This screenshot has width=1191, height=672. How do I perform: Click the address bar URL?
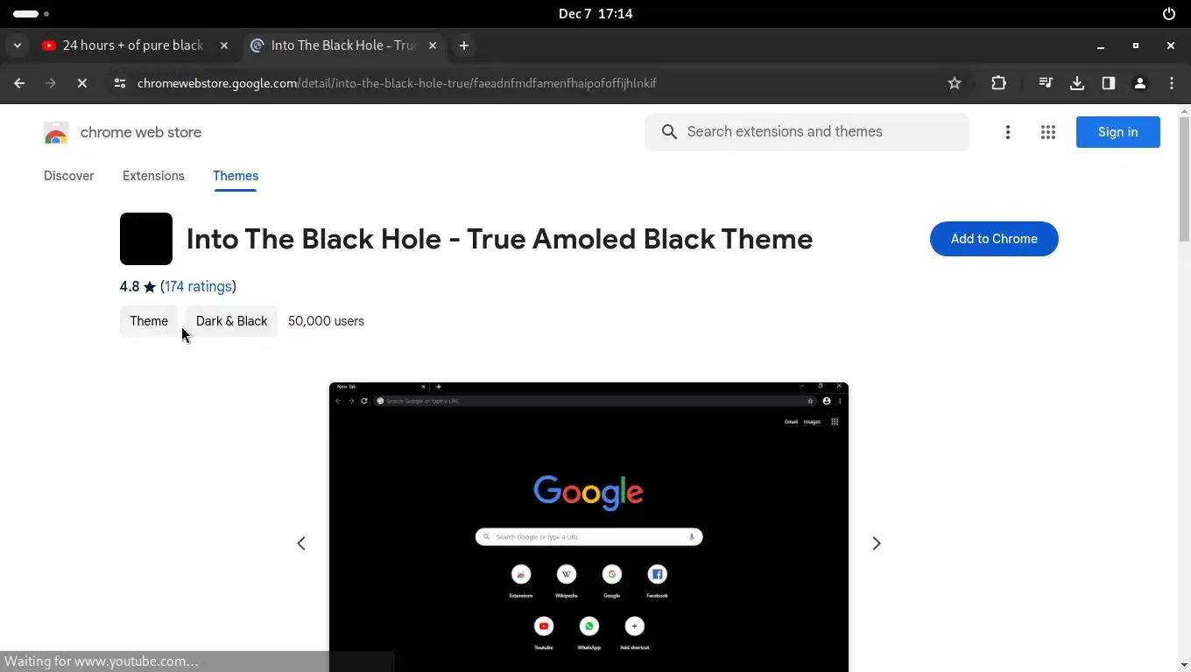[x=397, y=83]
